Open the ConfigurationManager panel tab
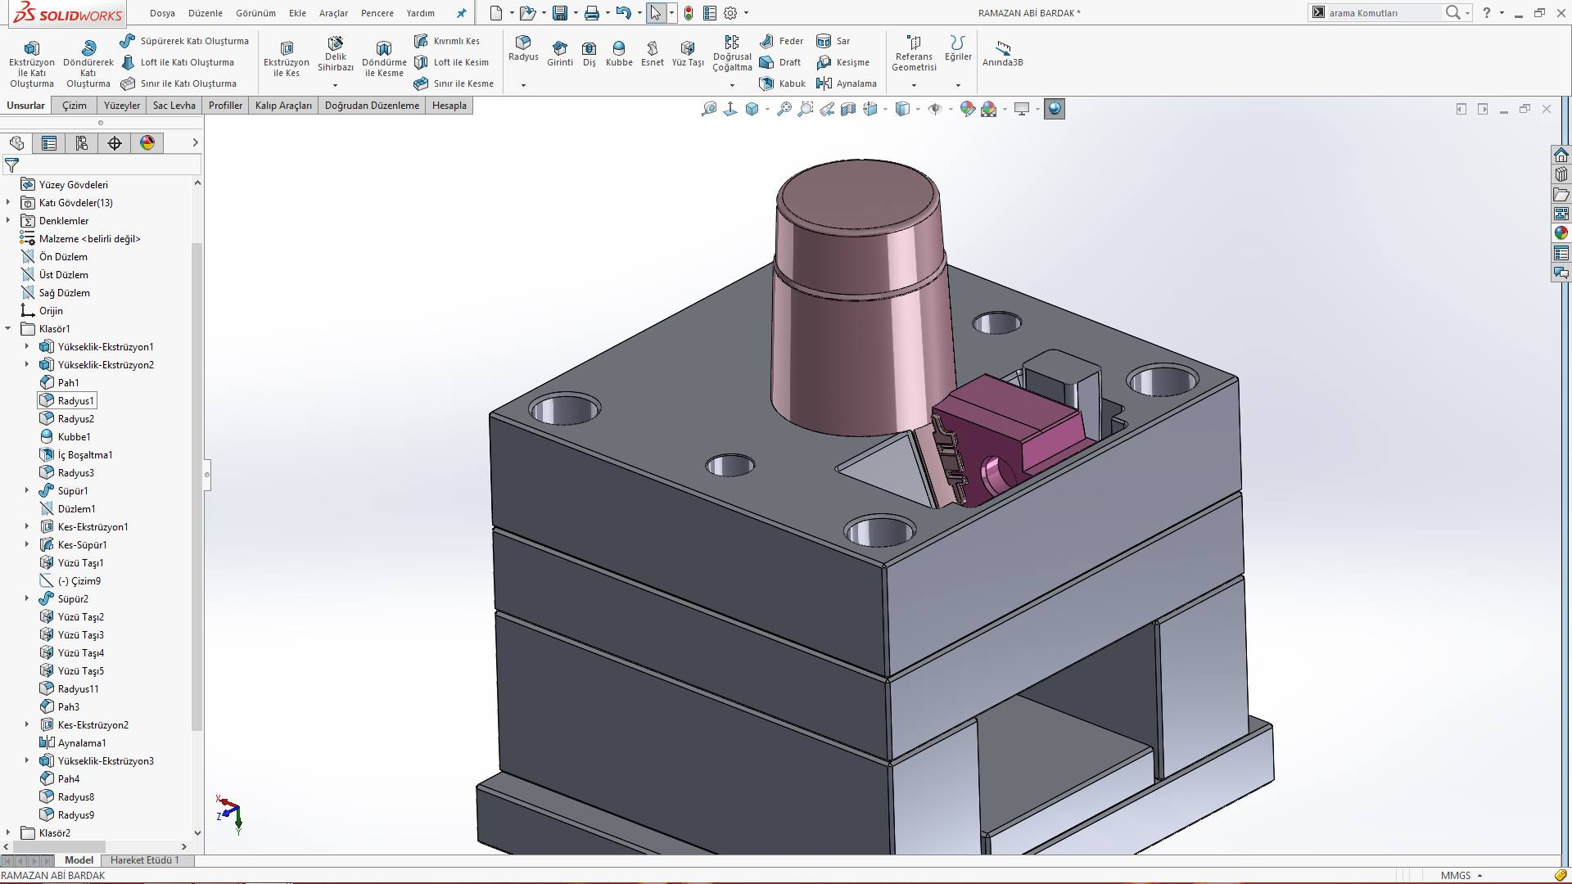The height and width of the screenshot is (884, 1572). 82,143
